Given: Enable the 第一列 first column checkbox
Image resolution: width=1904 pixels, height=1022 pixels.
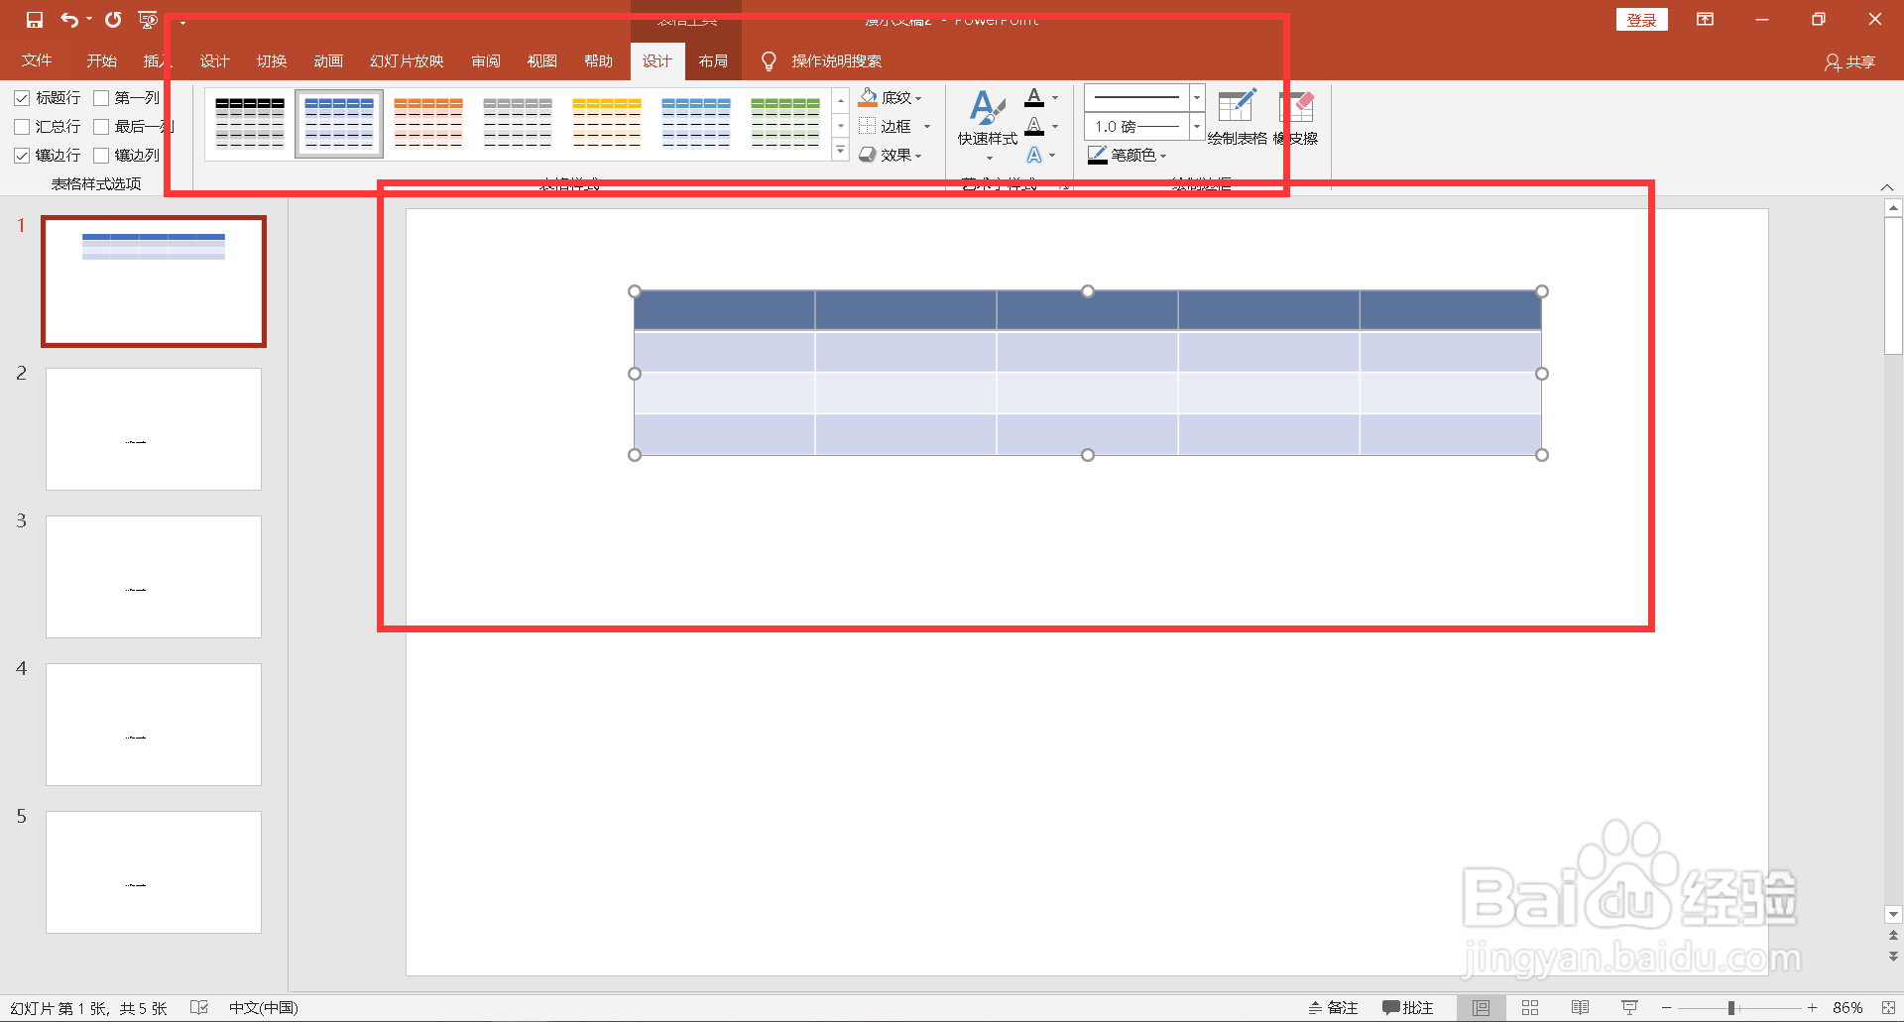Looking at the screenshot, I should (101, 98).
